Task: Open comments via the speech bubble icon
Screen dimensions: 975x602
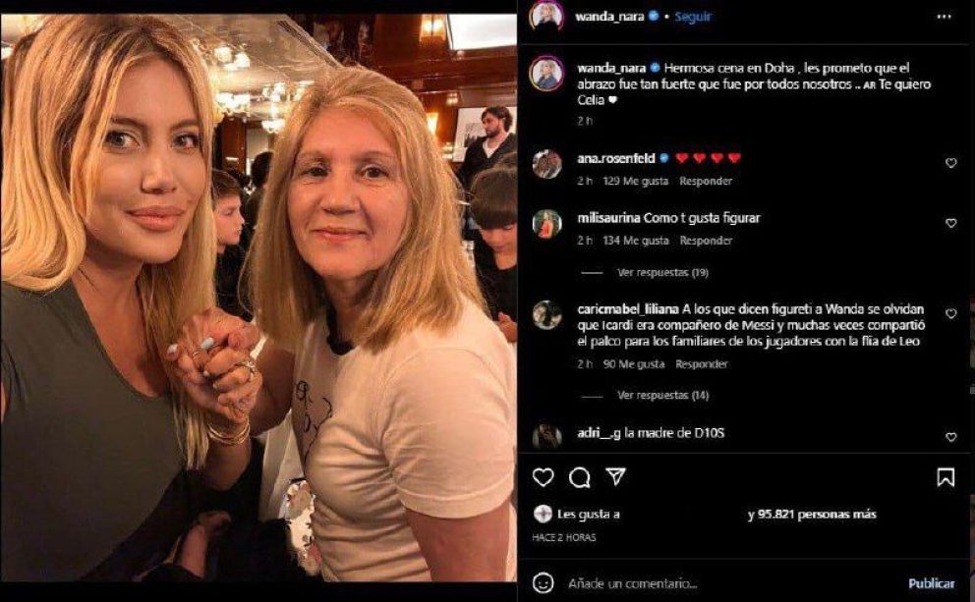Action: (579, 477)
